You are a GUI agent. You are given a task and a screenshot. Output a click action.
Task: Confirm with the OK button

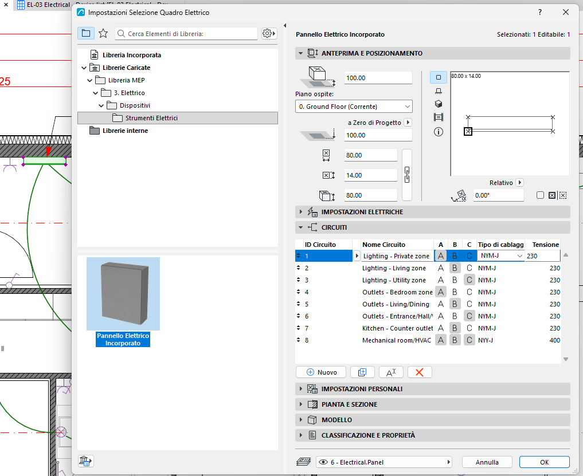[545, 462]
